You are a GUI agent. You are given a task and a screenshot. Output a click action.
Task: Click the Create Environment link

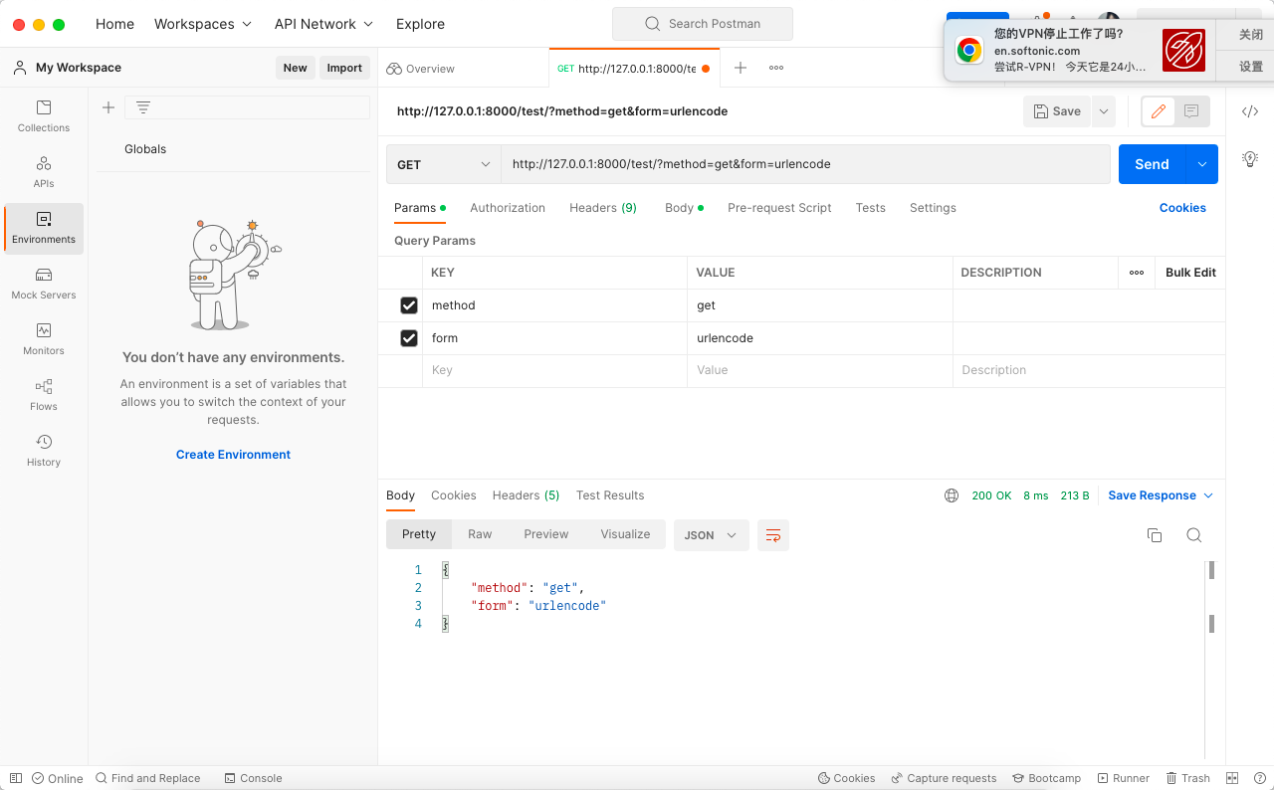coord(233,455)
